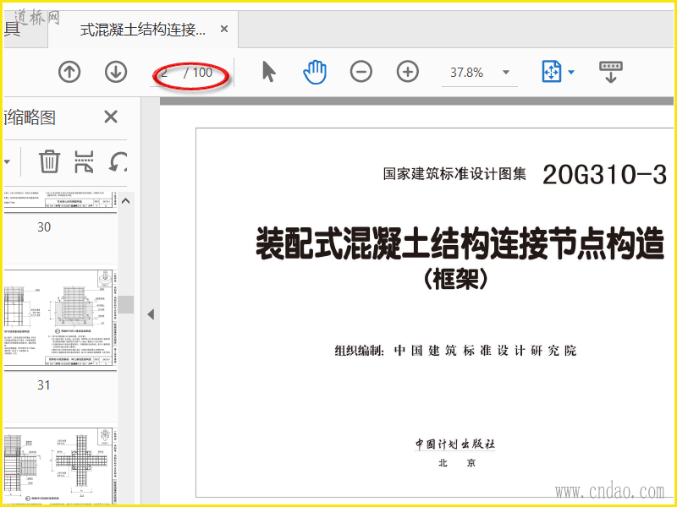Click the 20G310-3 atlas number text
677x507 pixels.
[604, 175]
